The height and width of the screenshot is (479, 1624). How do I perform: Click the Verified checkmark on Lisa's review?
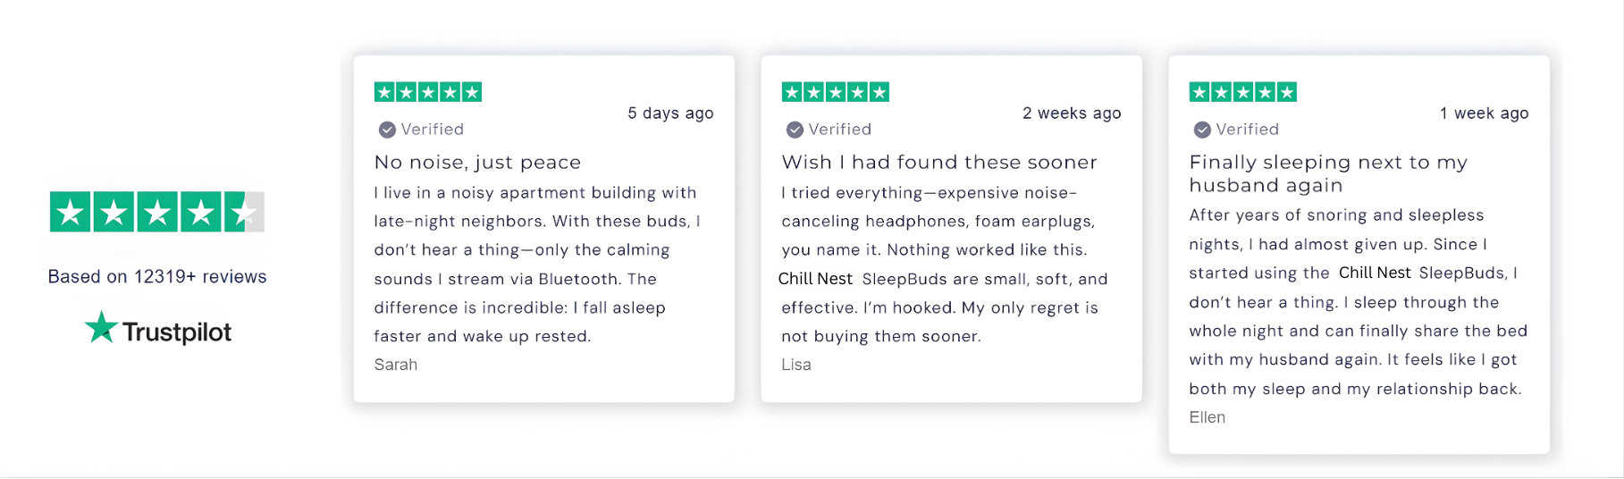(x=795, y=130)
